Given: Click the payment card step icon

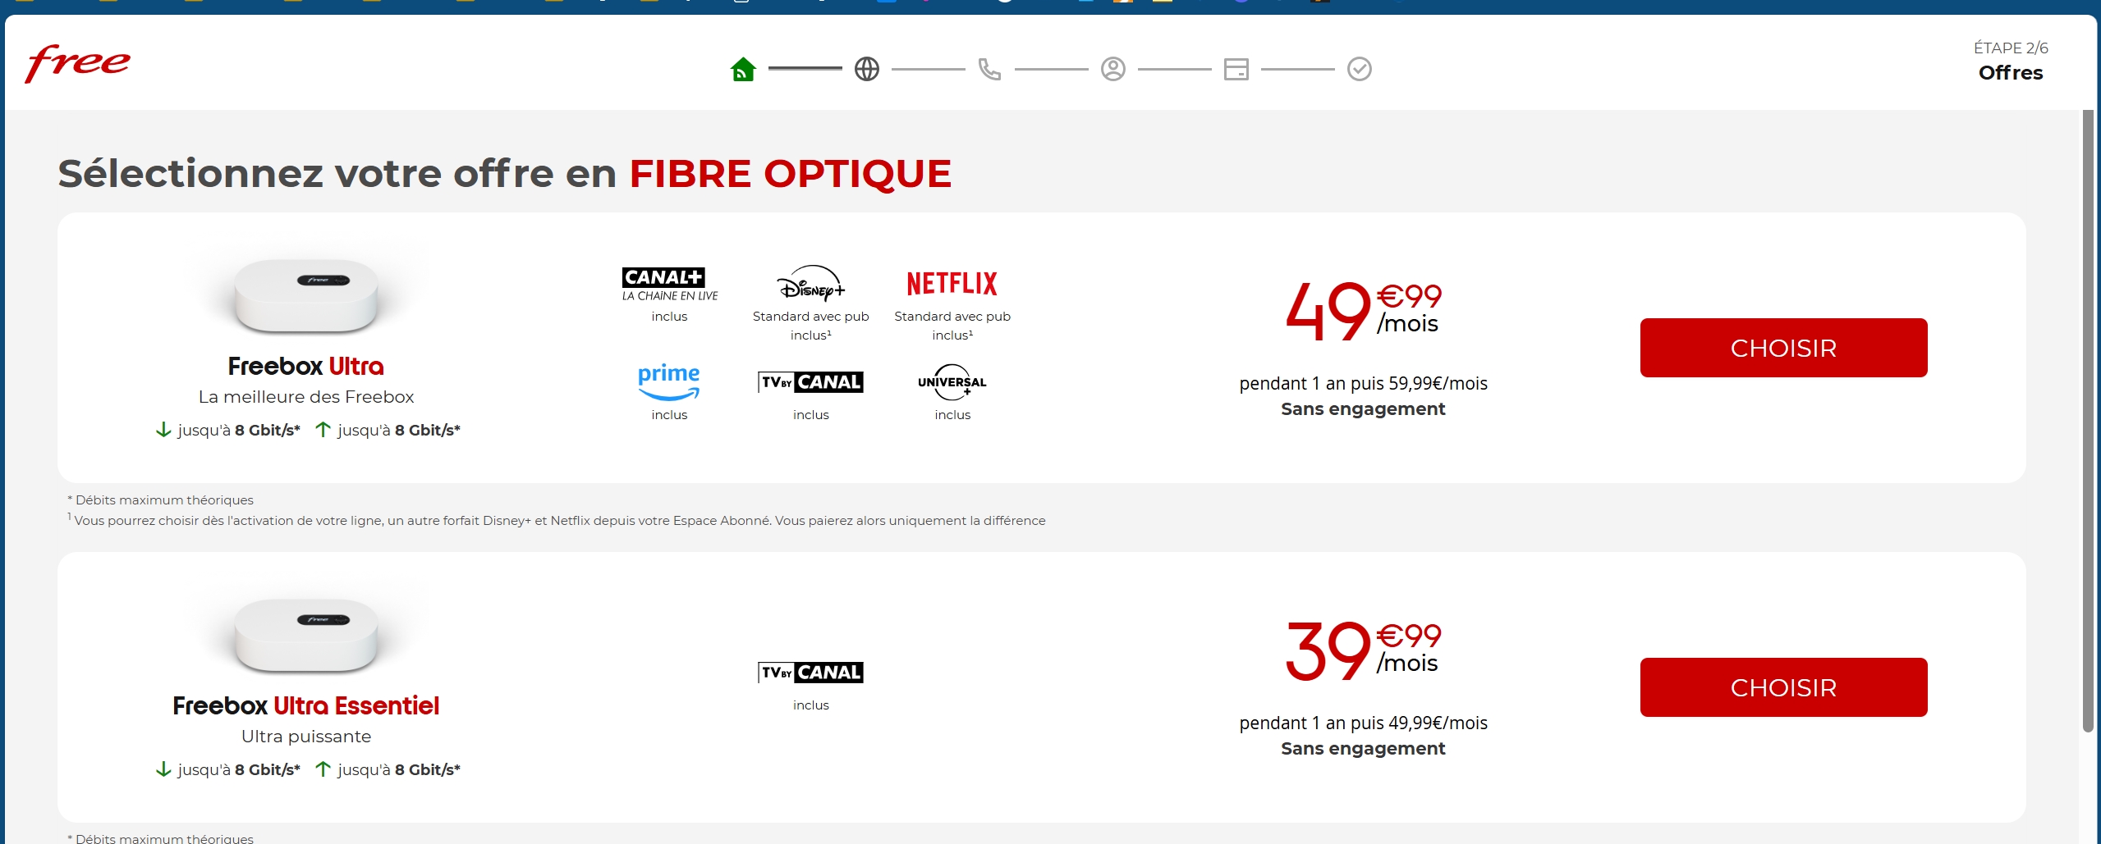Looking at the screenshot, I should point(1236,69).
